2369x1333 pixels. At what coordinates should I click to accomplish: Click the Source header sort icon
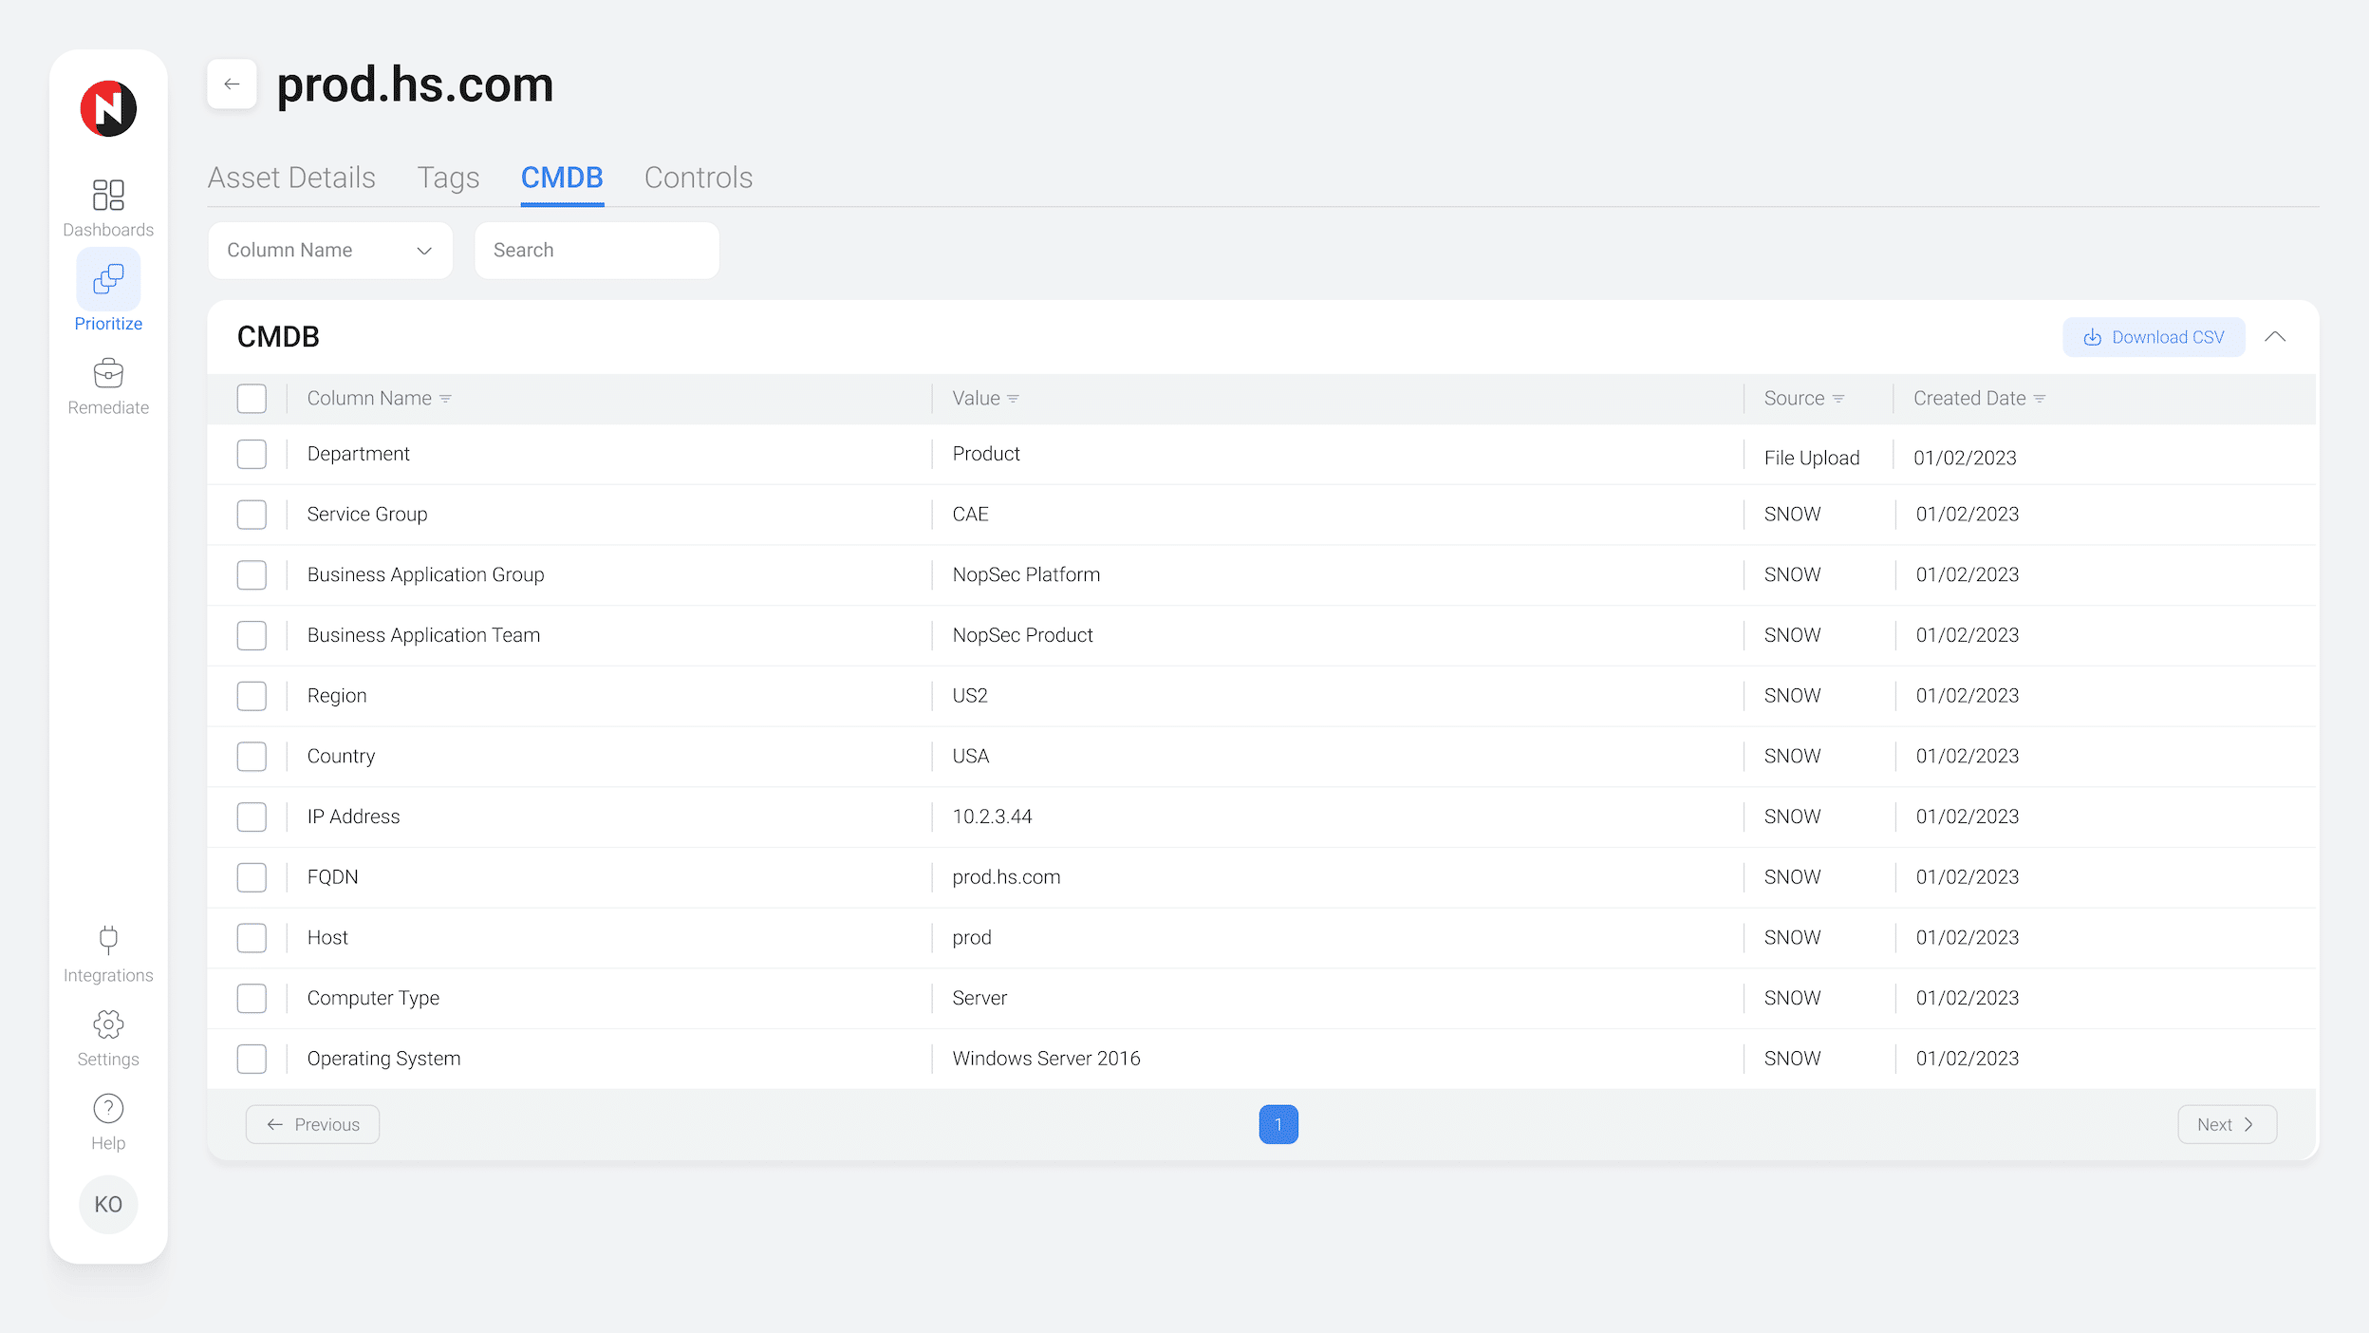point(1838,399)
